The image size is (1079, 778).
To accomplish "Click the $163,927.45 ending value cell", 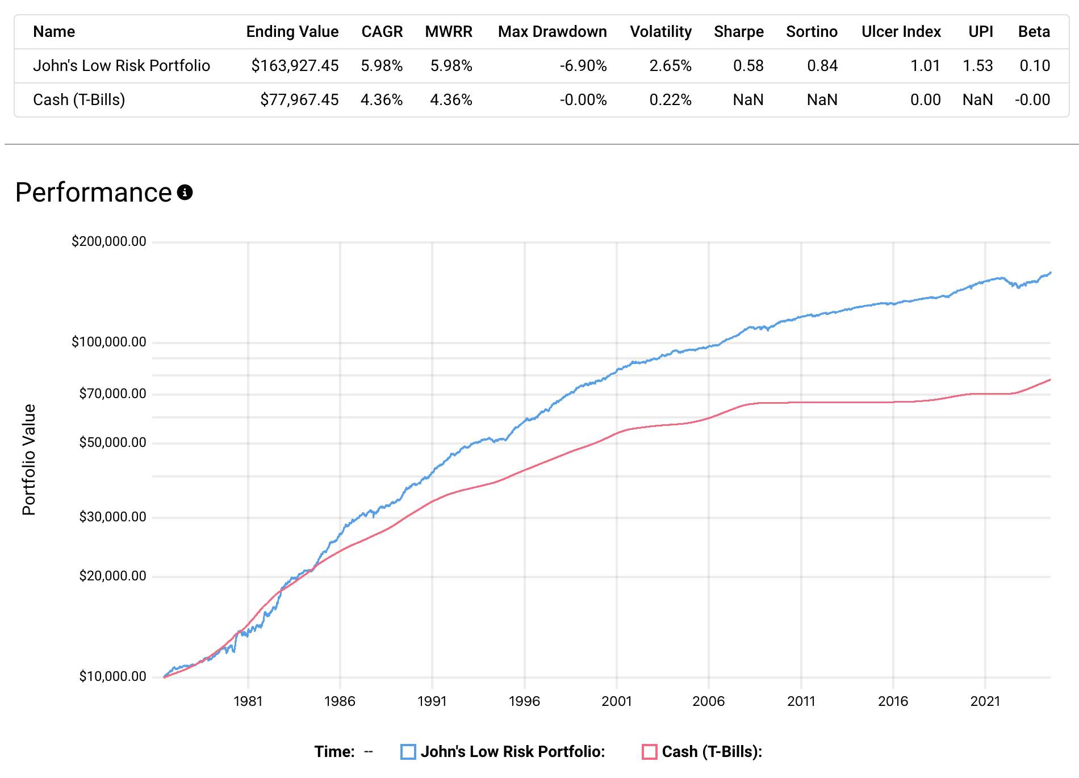I will click(295, 66).
